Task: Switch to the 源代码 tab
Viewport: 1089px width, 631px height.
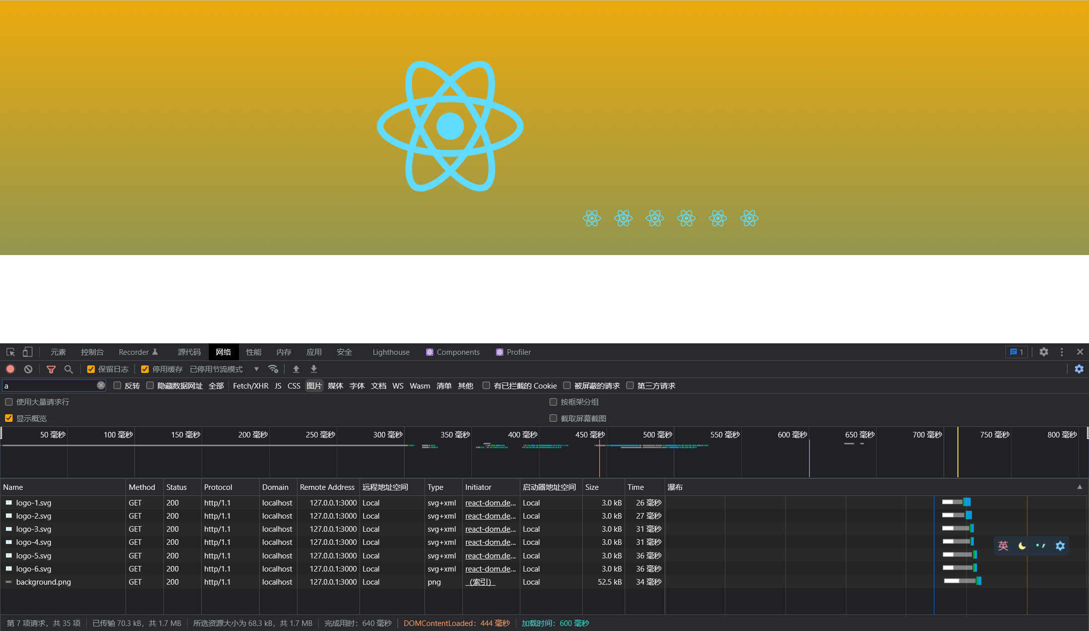Action: (x=189, y=352)
